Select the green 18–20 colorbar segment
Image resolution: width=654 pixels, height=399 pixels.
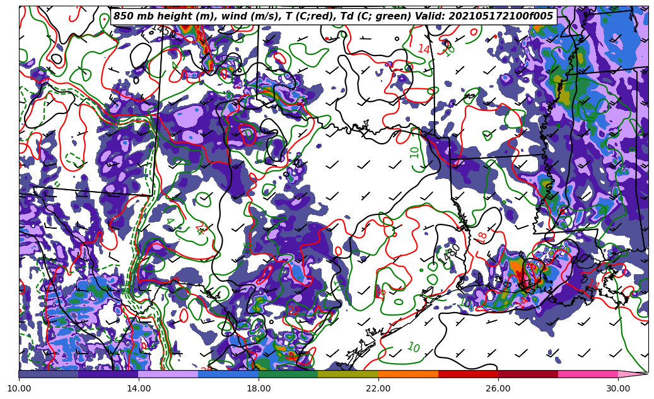point(288,374)
